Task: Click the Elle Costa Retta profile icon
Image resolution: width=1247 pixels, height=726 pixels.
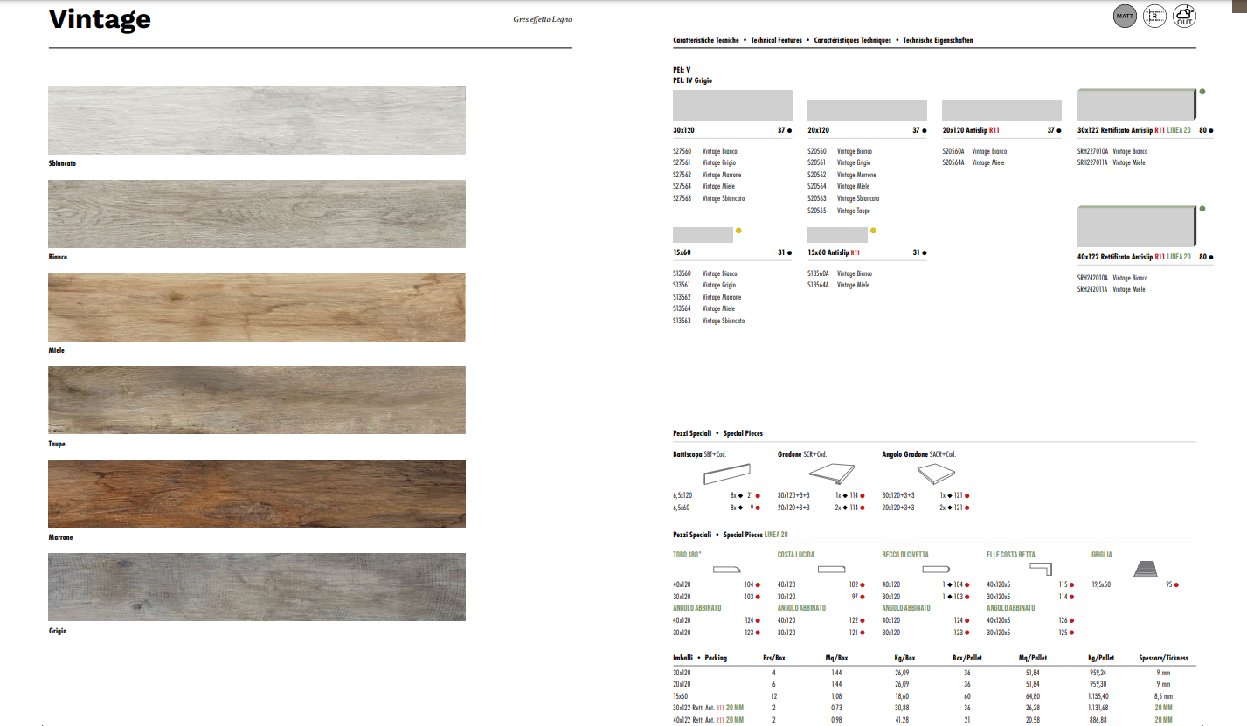Action: tap(1043, 570)
